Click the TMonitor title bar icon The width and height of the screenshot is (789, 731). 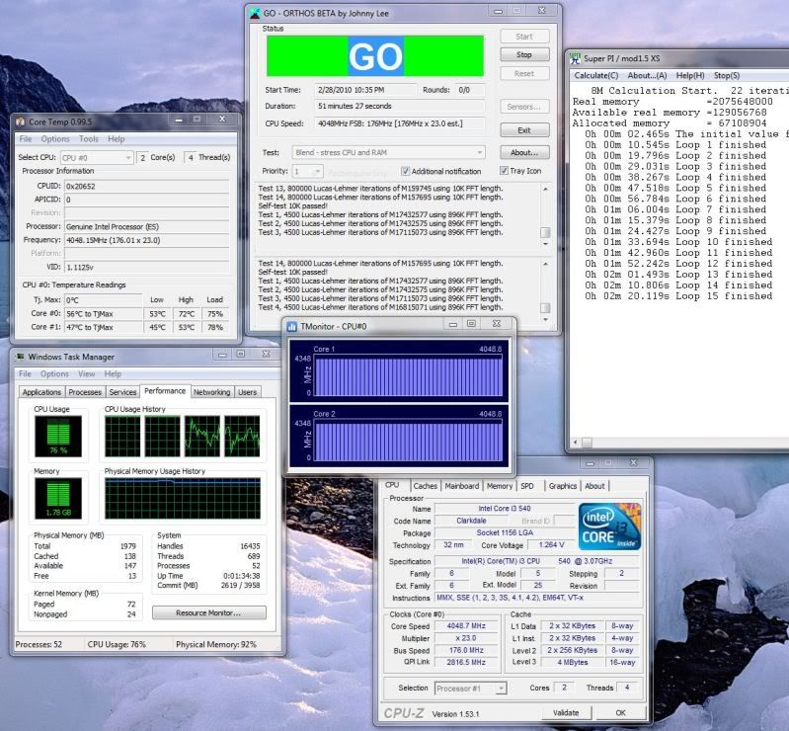[x=293, y=325]
